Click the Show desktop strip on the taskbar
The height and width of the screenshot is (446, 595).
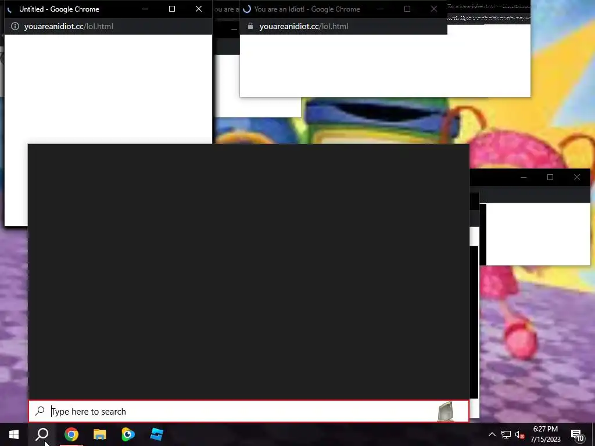coord(593,434)
